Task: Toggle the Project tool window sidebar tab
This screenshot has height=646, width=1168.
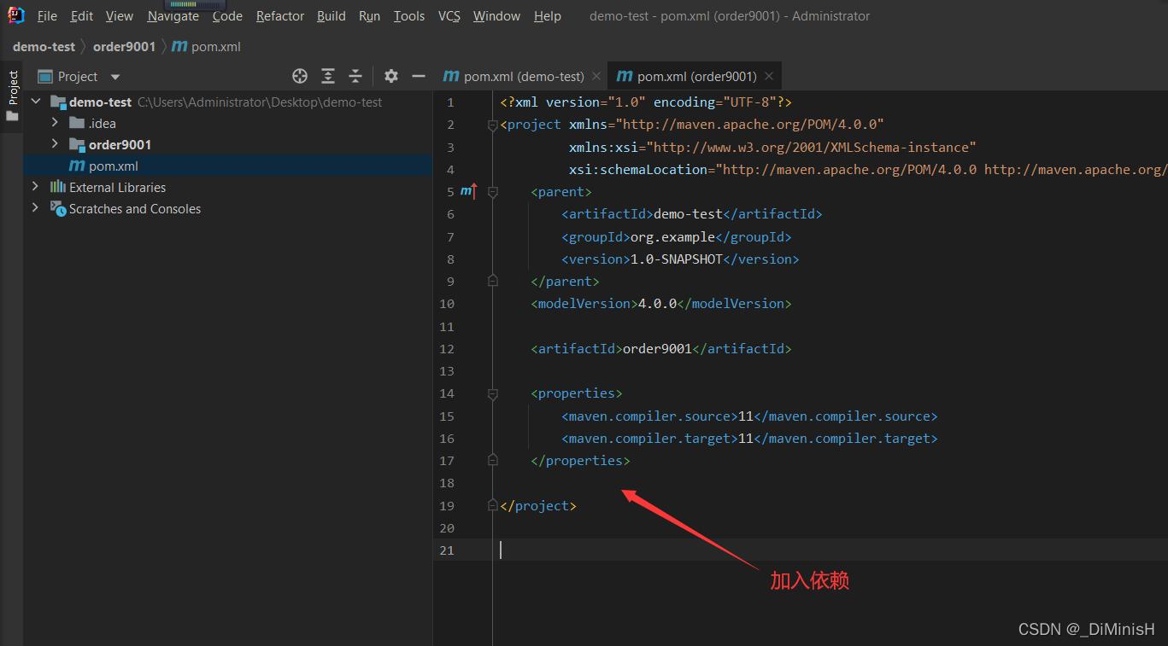Action: [x=12, y=96]
